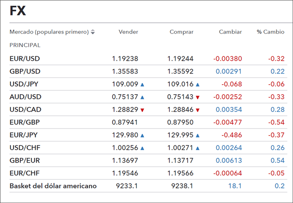The width and height of the screenshot is (293, 203).
Task: Click the Cambiar column header
Action: click(230, 32)
